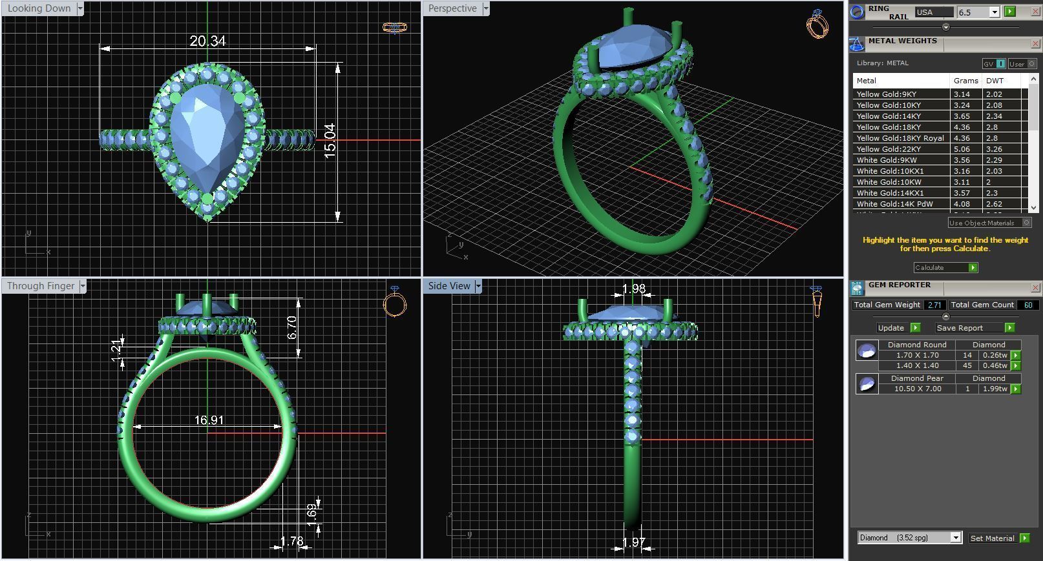The image size is (1043, 561).
Task: Click the metal list scrollbar down arrow
Action: point(1033,207)
